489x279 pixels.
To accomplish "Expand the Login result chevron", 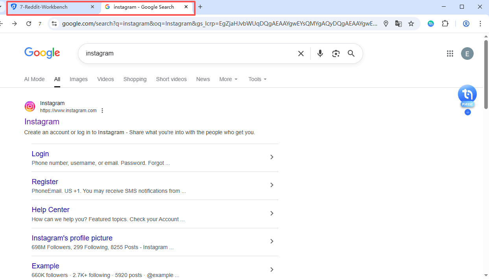I will tap(271, 157).
